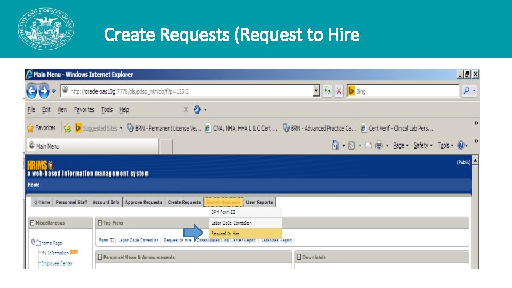Screen dimensions: 512x288
Task: Click the page scrollbar up arrow
Action: click(x=475, y=161)
